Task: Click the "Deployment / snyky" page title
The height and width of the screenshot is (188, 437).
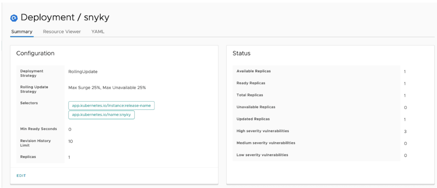Action: tap(65, 17)
